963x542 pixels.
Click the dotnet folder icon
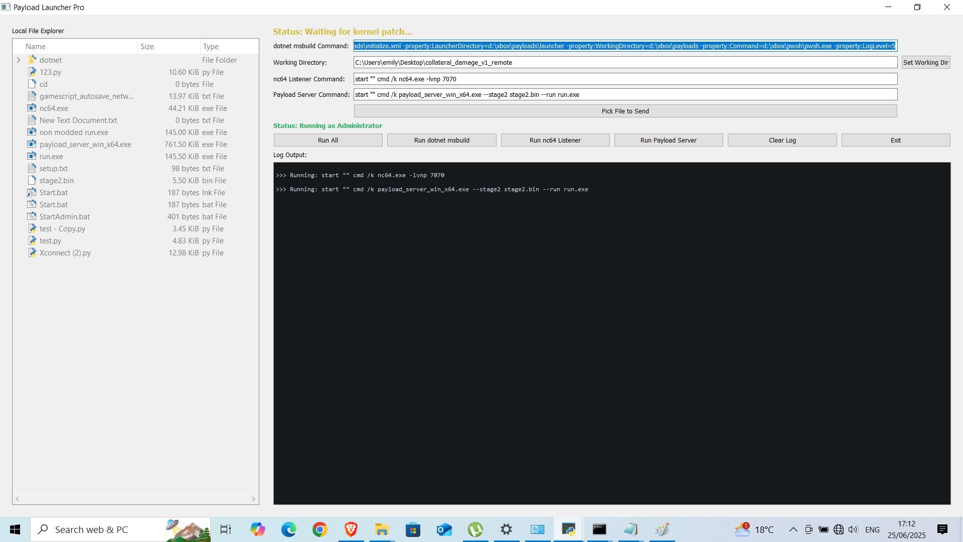coord(32,60)
